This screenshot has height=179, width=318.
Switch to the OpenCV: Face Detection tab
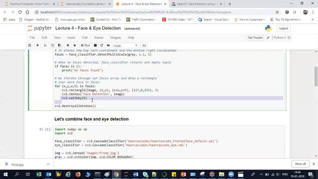point(197,4)
